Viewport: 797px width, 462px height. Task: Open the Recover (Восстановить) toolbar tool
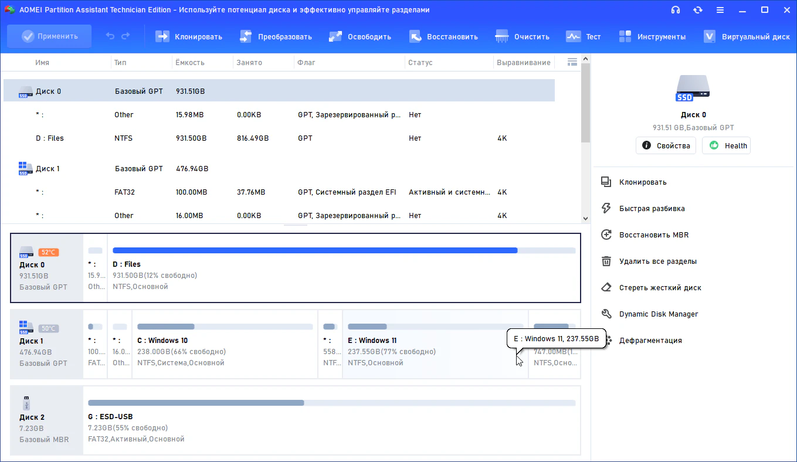click(415, 36)
